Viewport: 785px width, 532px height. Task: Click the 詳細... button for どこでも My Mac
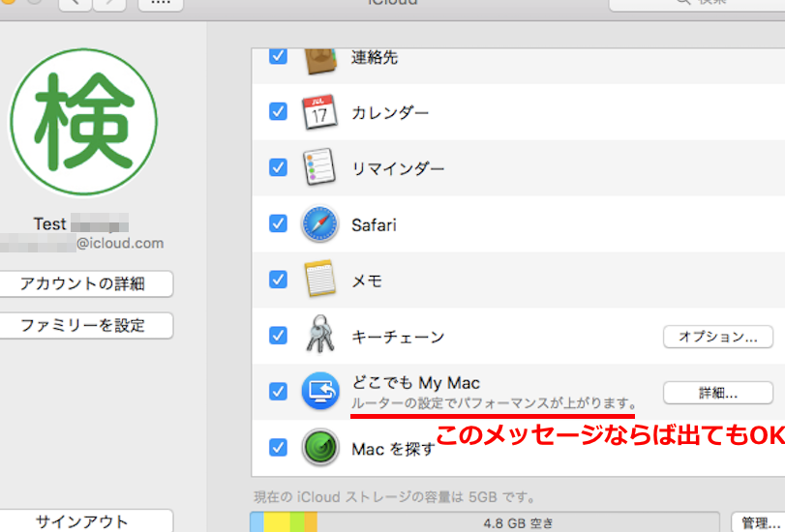point(718,393)
